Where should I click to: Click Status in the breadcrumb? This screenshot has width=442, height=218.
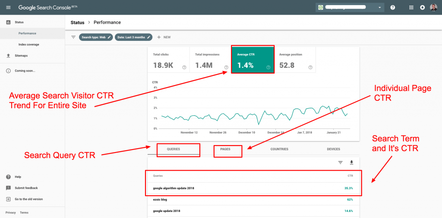point(78,22)
